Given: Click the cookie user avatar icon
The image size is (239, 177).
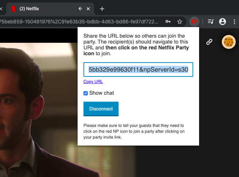Looking at the screenshot, I should coord(229,42).
